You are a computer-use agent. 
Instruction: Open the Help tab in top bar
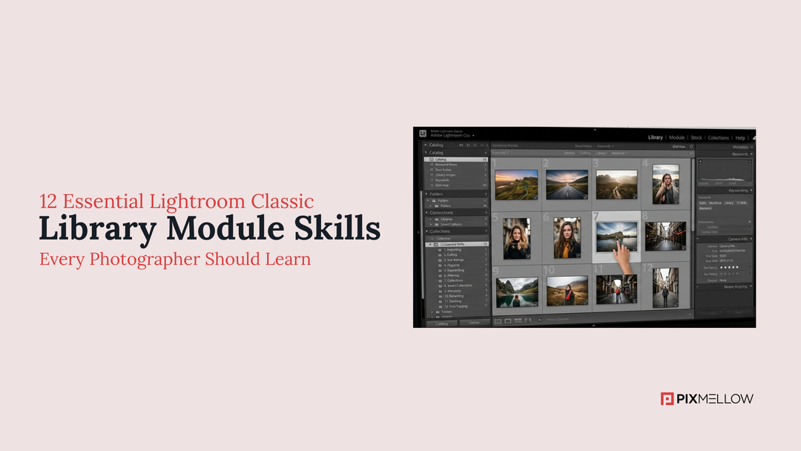click(x=740, y=138)
